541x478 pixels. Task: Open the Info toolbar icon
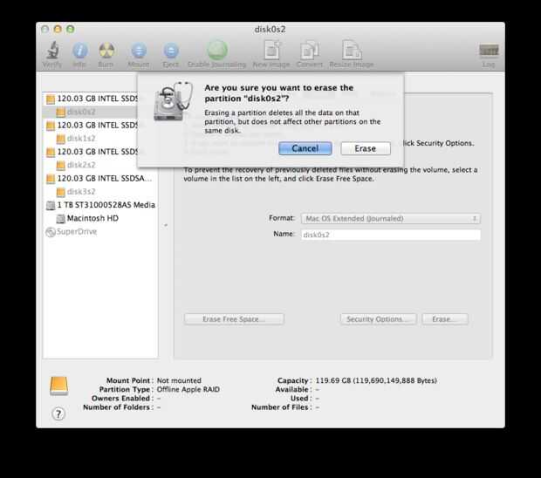coord(79,51)
